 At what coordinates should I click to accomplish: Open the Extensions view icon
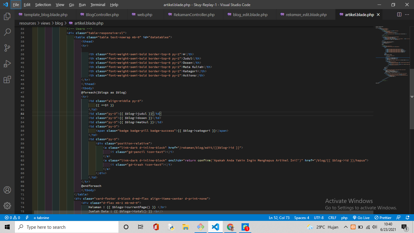tap(7, 79)
